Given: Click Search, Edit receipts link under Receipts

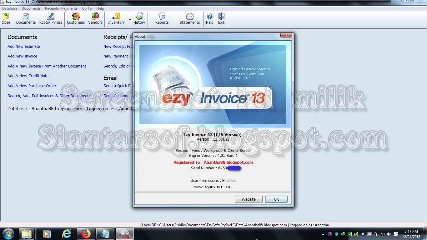Looking at the screenshot, I should coord(118,66).
